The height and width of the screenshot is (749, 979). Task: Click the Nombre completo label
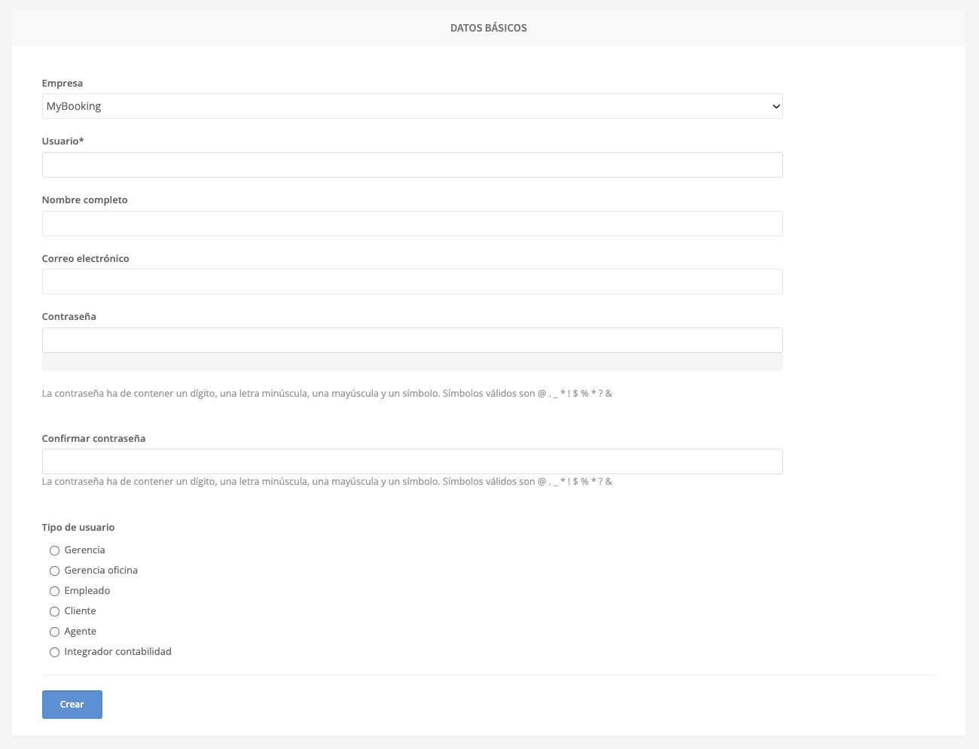pyautogui.click(x=85, y=199)
